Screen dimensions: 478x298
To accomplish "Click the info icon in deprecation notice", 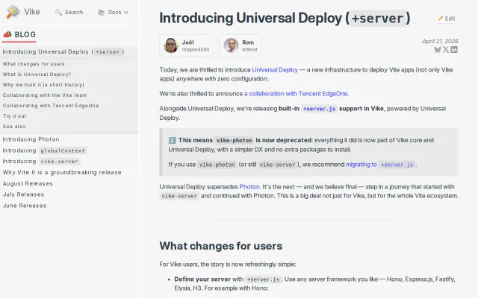I will (x=172, y=140).
